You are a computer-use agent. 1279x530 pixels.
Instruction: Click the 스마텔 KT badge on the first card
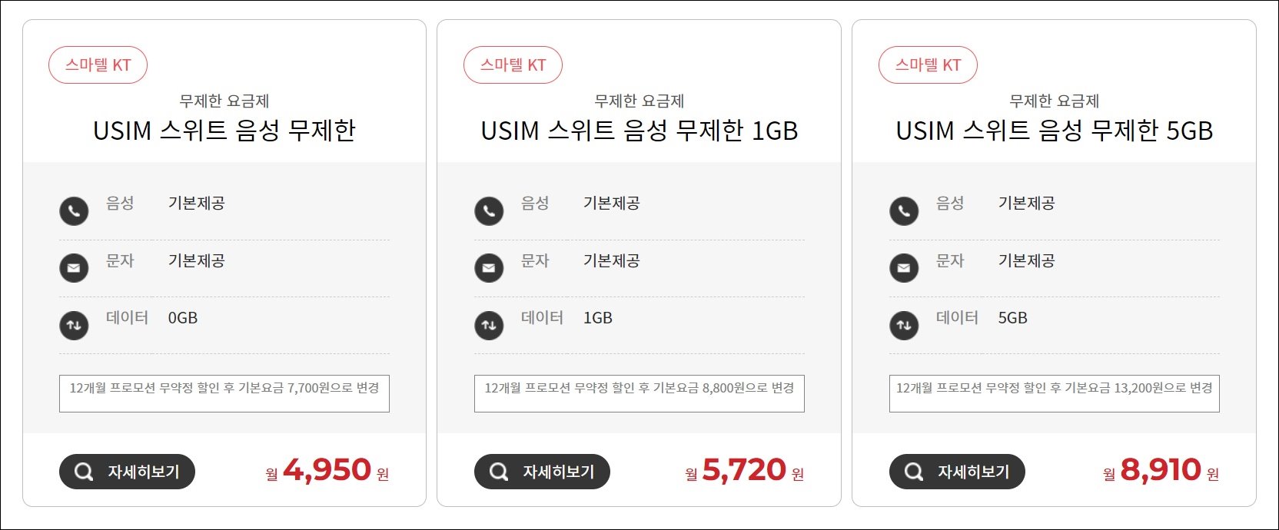[x=98, y=65]
